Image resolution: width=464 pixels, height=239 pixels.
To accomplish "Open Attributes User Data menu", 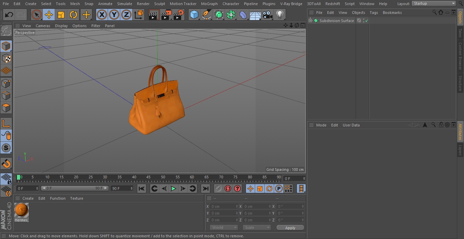I will (x=351, y=125).
